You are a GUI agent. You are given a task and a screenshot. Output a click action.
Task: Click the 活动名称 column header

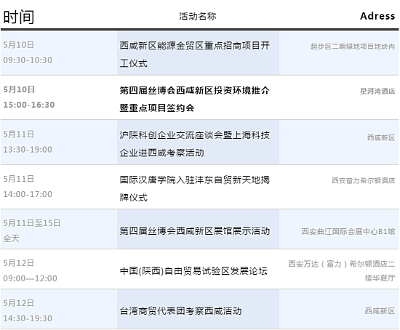pos(197,16)
